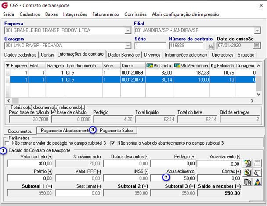The height and width of the screenshot is (206, 267).
Task: Click horizontal scrollbar left arrow of grid
Action: click(x=9, y=101)
